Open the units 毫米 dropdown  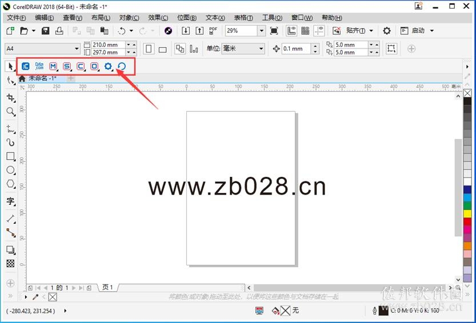point(261,49)
